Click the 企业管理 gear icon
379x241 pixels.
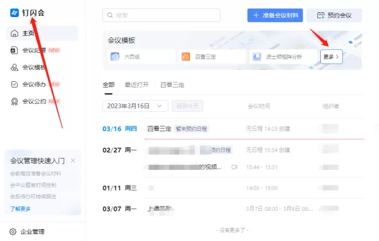point(13,232)
